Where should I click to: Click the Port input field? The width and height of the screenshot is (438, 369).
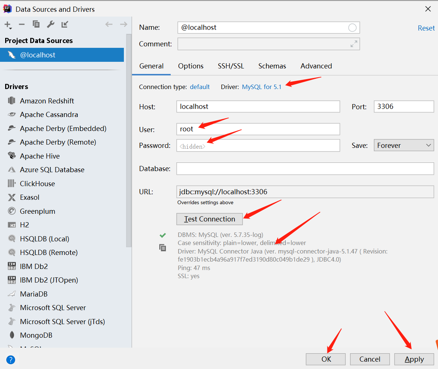[404, 106]
